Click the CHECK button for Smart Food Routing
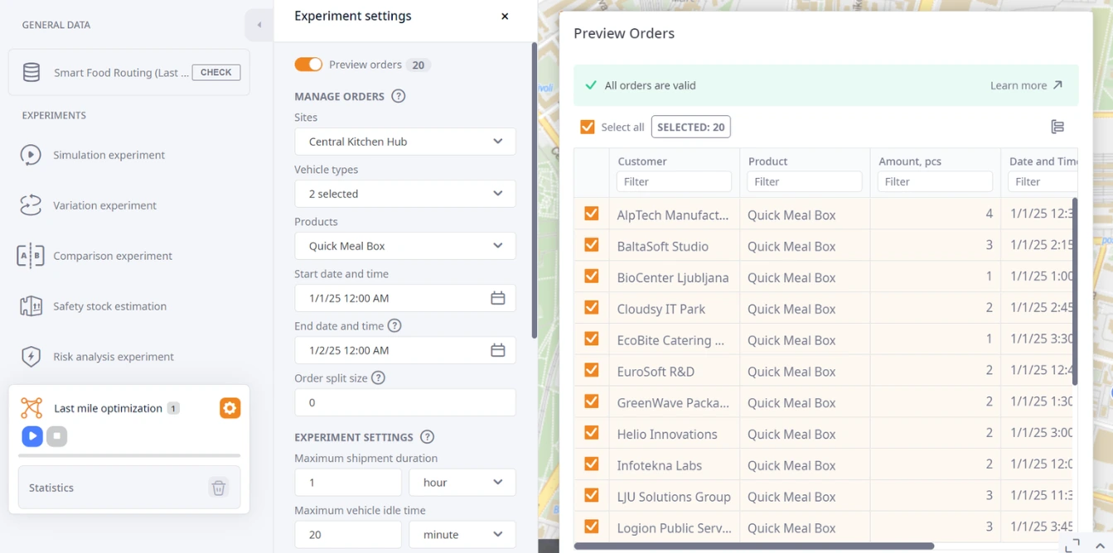The width and height of the screenshot is (1113, 553). [215, 72]
